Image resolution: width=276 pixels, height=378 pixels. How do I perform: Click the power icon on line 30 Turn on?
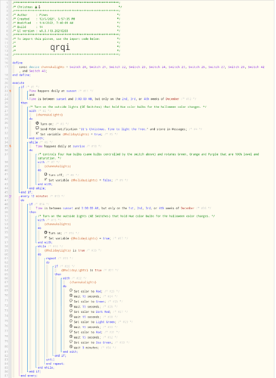click(x=37, y=123)
